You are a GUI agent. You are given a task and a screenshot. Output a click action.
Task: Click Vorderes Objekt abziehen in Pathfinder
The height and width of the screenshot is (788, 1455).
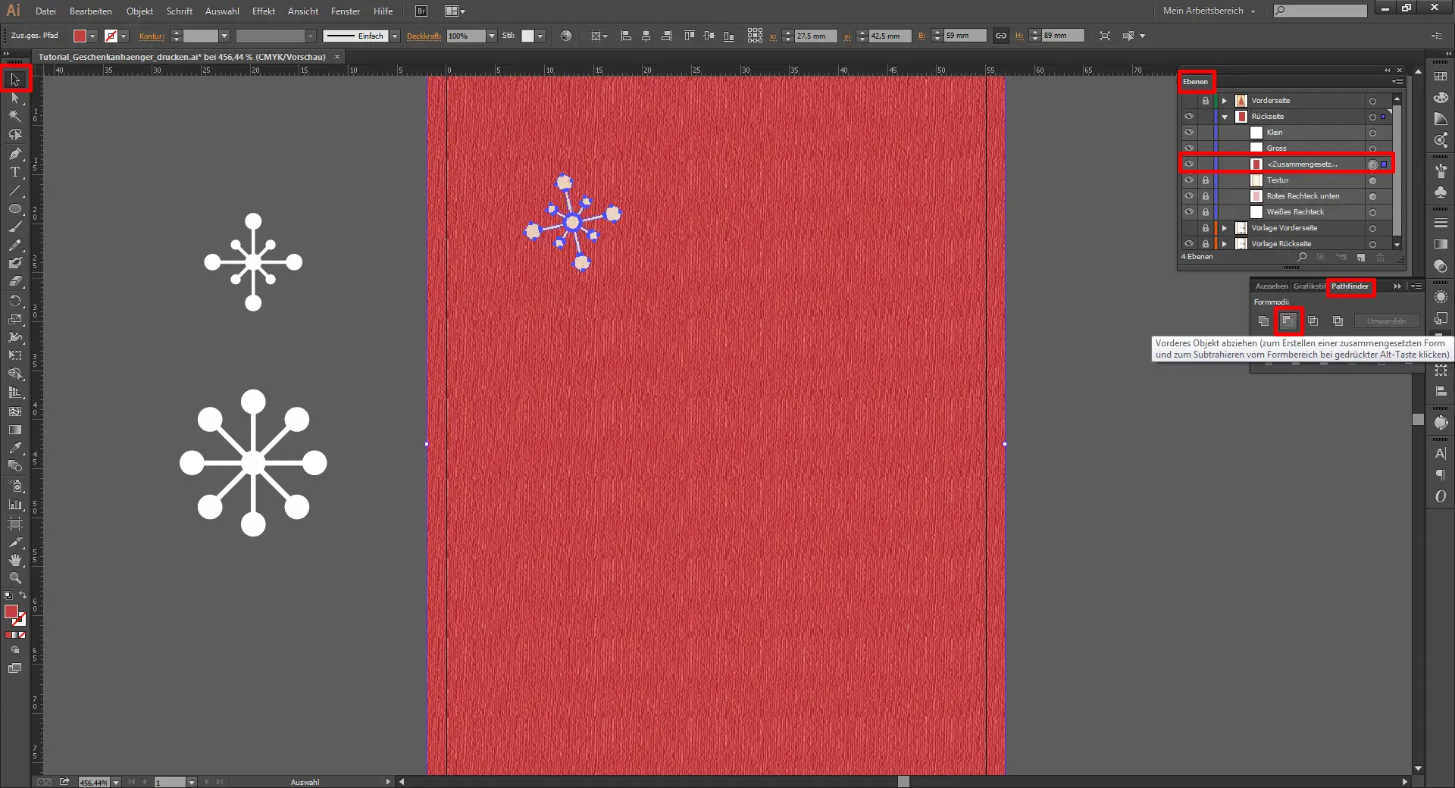(1288, 321)
